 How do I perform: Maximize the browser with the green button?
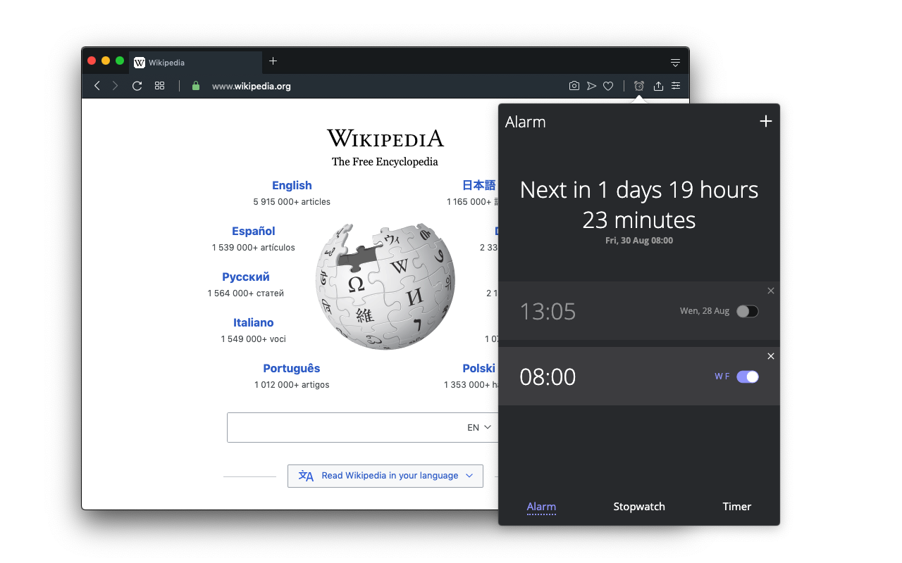click(x=120, y=61)
